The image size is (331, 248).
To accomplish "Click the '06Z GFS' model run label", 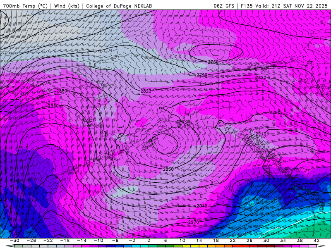I will tap(224, 6).
